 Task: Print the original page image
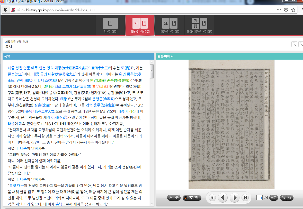click(177, 198)
